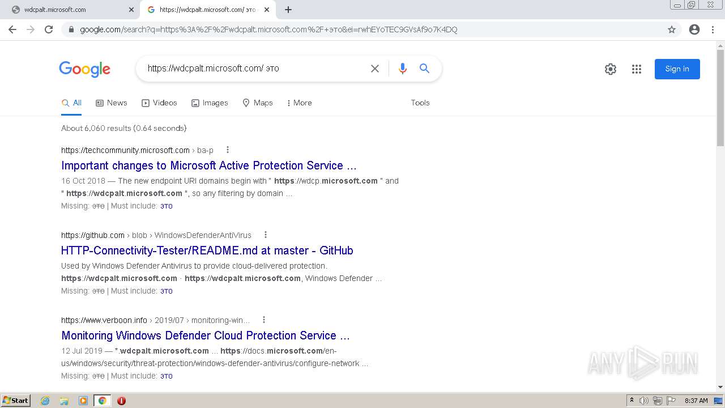The image size is (725, 408).
Task: Open the github.com result options menu
Action: (x=266, y=235)
